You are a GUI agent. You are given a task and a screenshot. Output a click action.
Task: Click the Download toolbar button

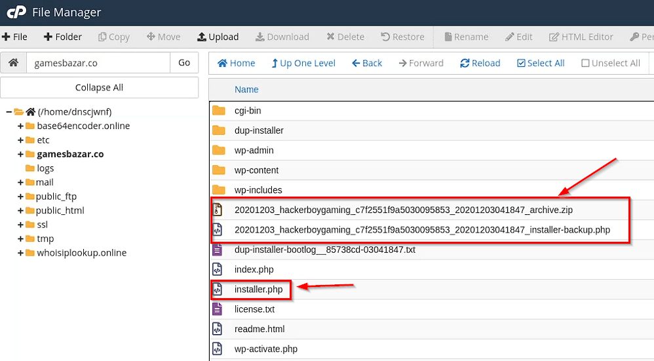282,37
